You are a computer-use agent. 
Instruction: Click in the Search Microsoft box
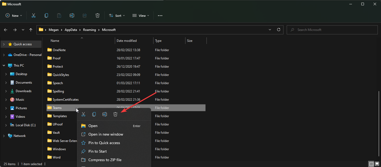click(x=333, y=30)
